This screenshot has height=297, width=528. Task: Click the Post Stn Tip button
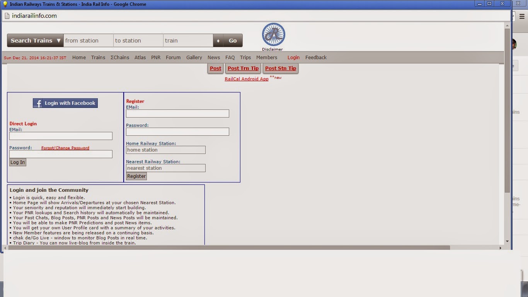click(x=281, y=68)
